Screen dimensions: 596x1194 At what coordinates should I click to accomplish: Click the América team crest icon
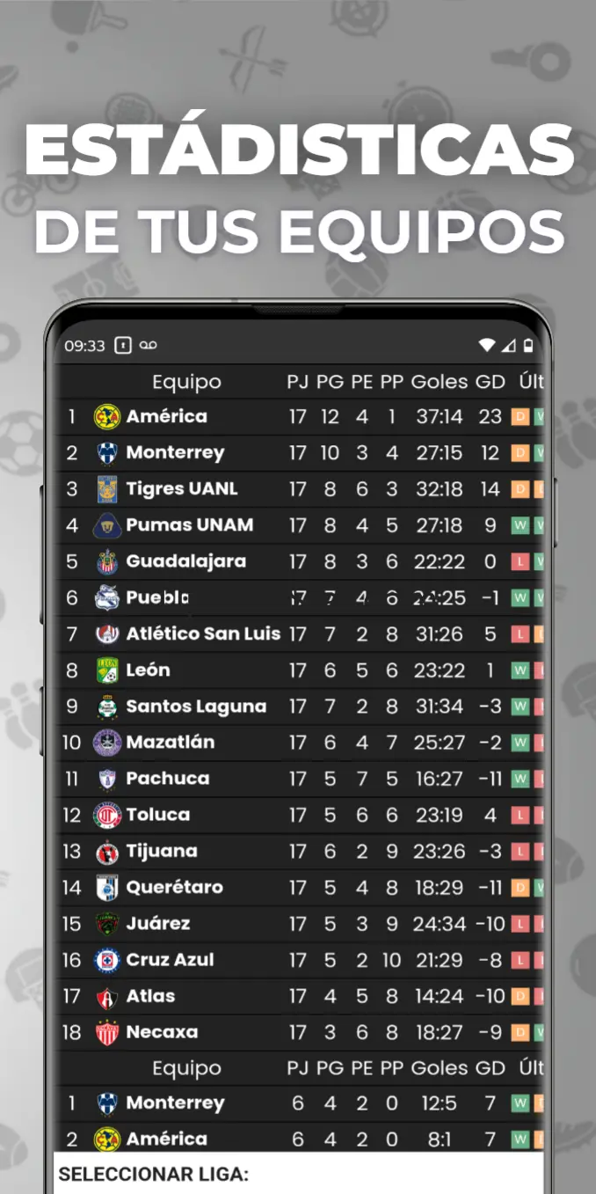coord(106,417)
